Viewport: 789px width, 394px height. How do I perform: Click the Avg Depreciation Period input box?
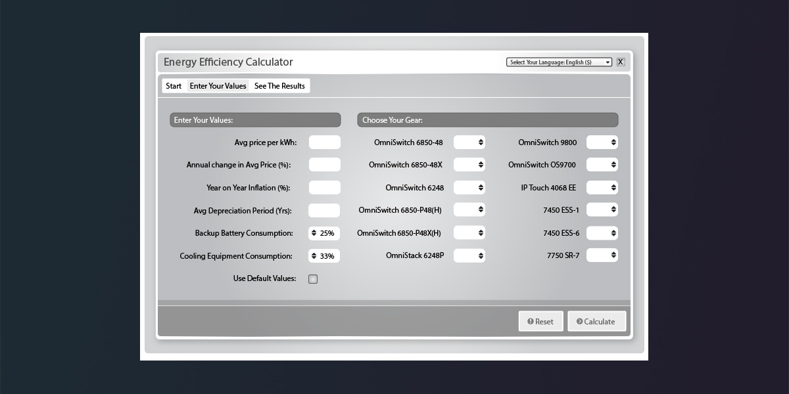324,211
